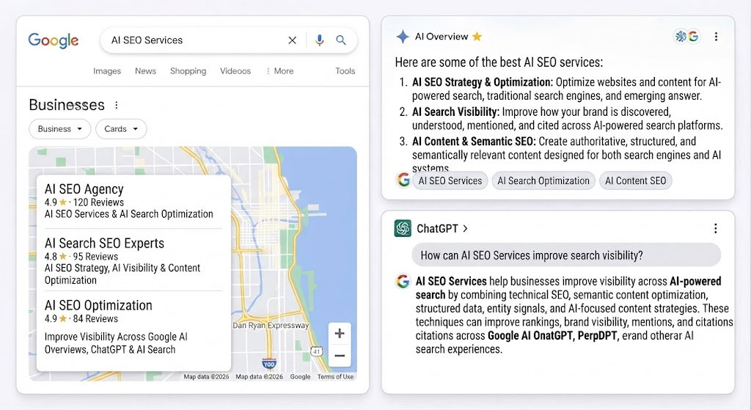Open the search Tools option
The height and width of the screenshot is (410, 751).
pos(345,71)
